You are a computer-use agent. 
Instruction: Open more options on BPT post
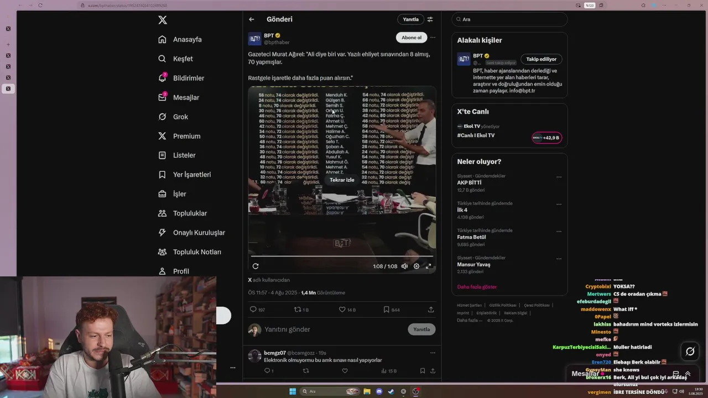point(433,38)
